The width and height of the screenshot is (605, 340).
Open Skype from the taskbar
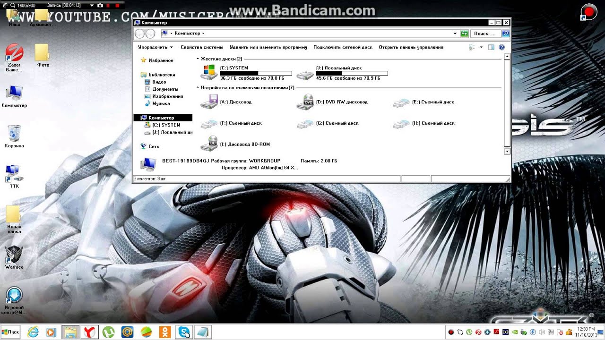coord(184,332)
